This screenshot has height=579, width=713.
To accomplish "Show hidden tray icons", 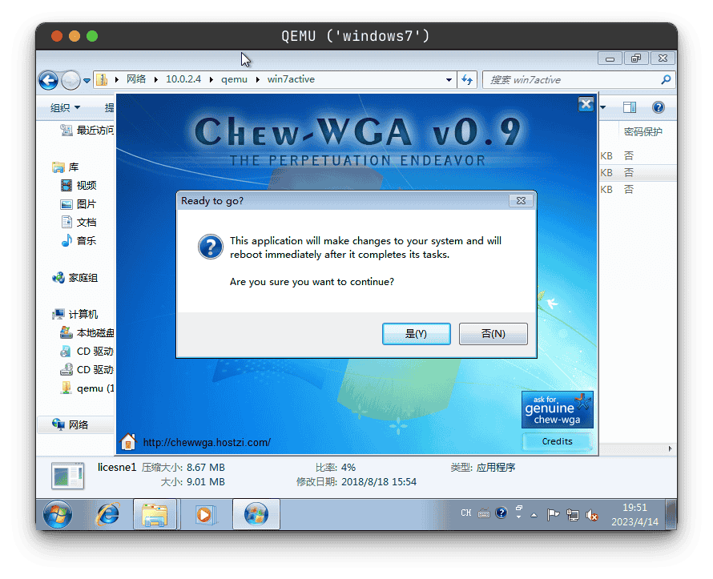I will (534, 515).
